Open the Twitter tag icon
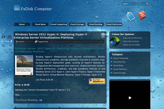Screen dimensions: 164x109 (x=131, y=16)
